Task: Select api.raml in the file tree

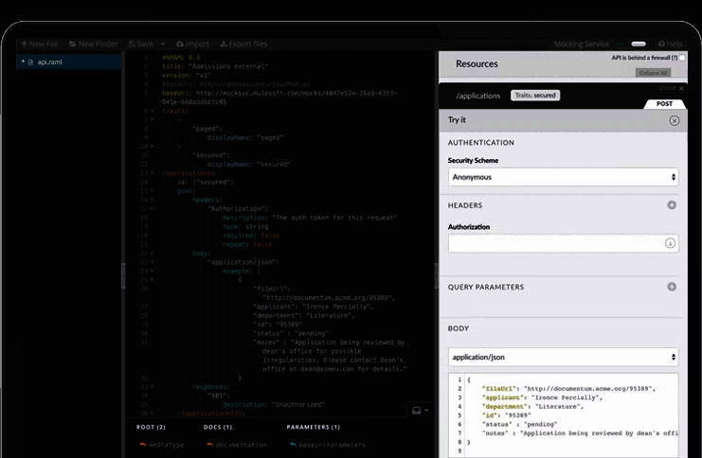Action: point(47,62)
